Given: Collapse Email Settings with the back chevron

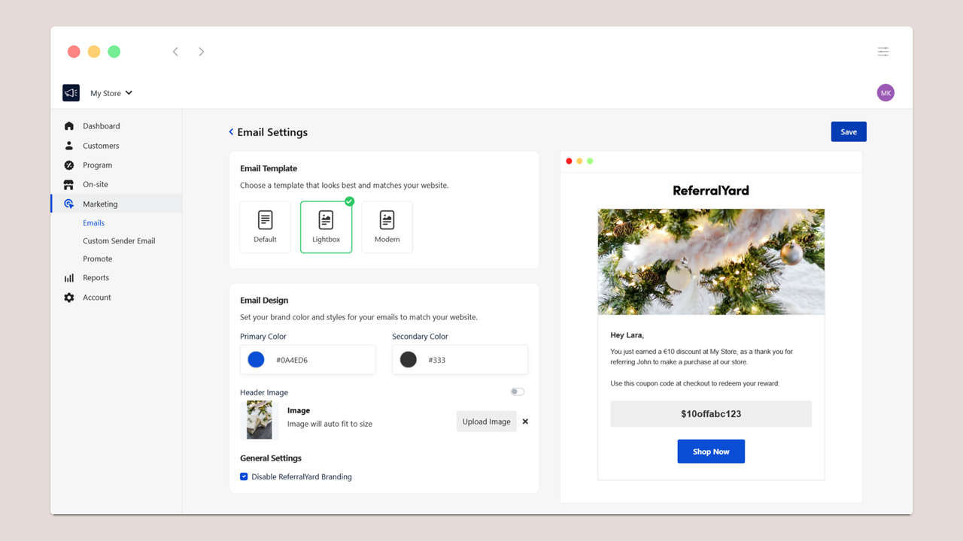Looking at the screenshot, I should coord(230,131).
